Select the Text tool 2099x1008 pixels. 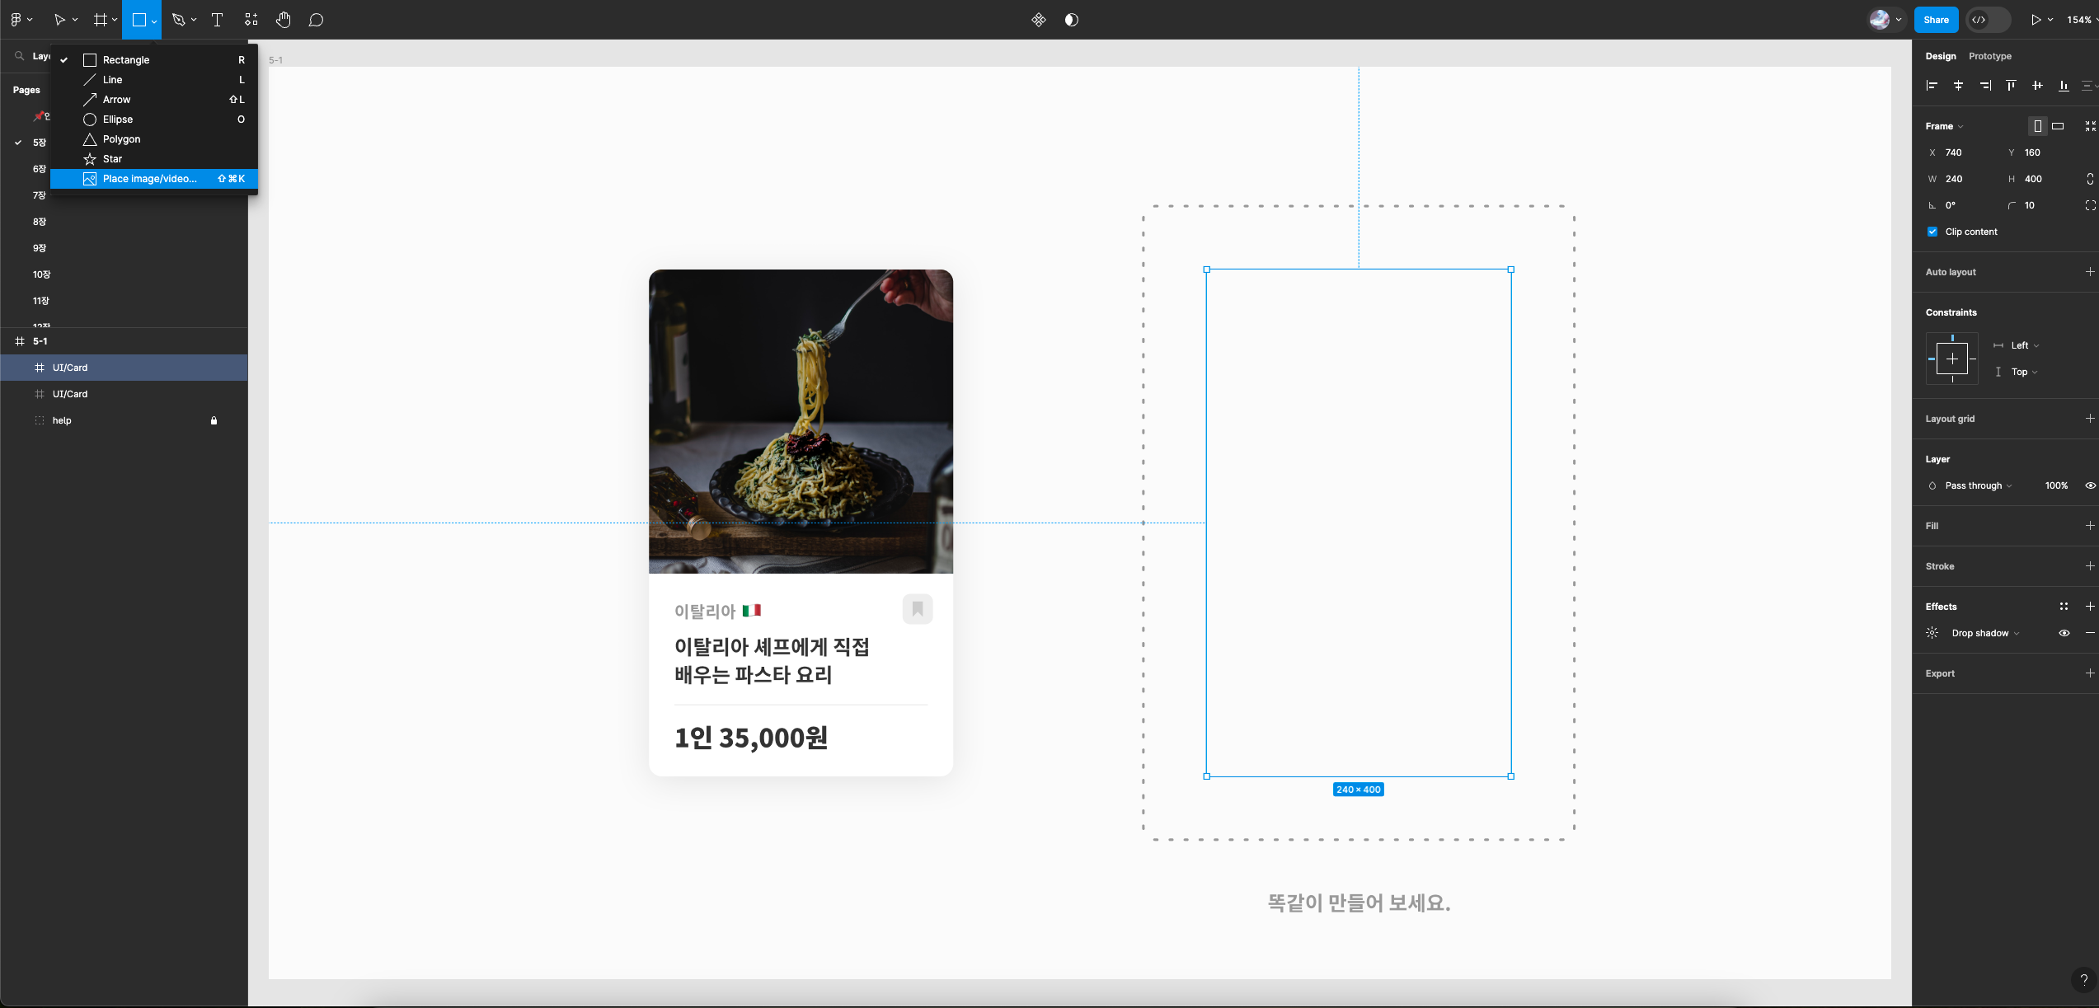(x=217, y=20)
